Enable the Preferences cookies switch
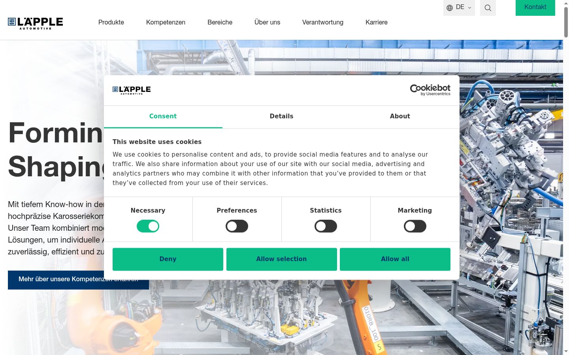The height and width of the screenshot is (355, 569). [237, 226]
